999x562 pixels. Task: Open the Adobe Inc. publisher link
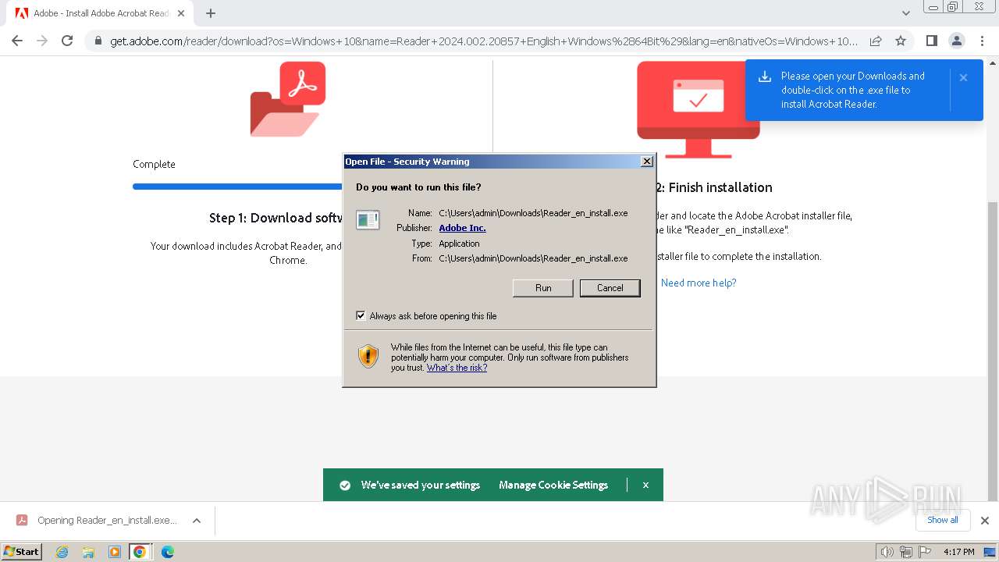pyautogui.click(x=462, y=228)
